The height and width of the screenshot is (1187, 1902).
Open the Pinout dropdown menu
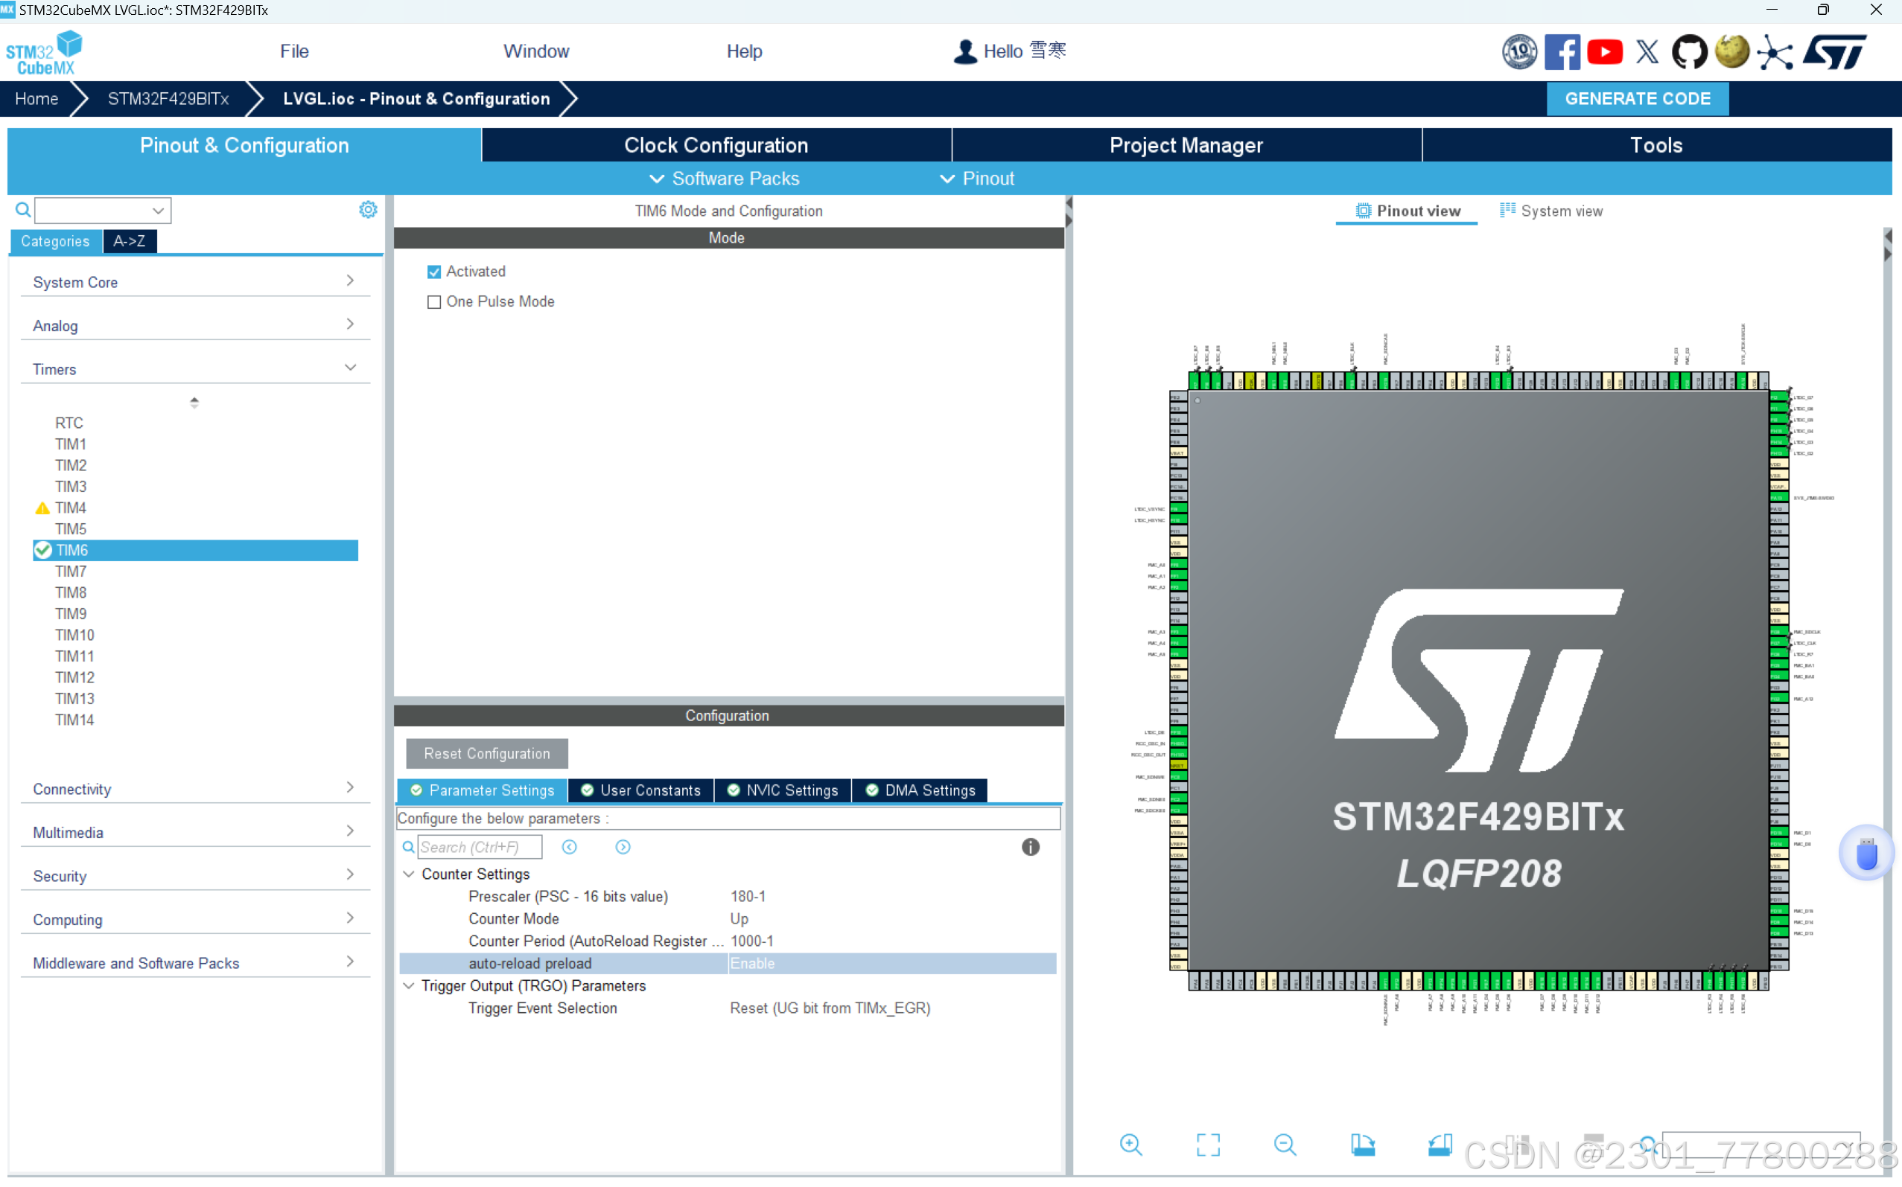pos(976,178)
